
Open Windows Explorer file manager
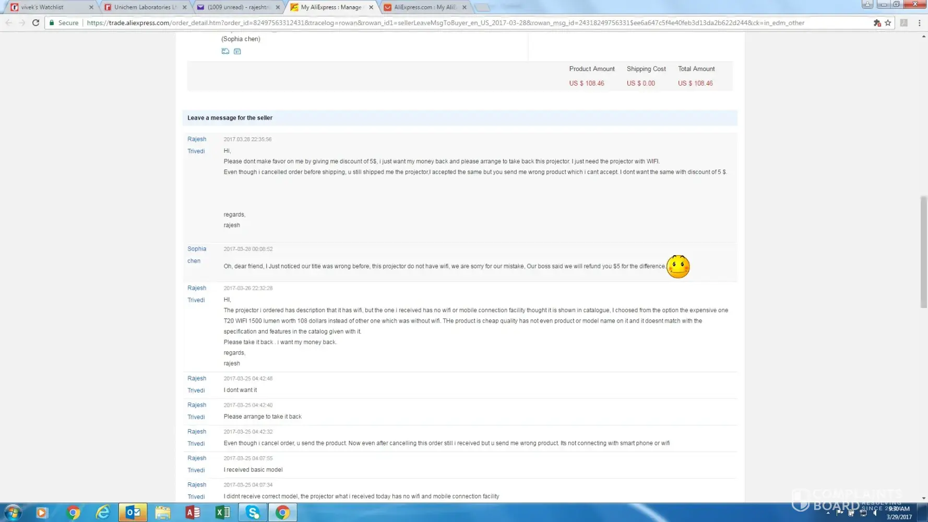coord(163,513)
